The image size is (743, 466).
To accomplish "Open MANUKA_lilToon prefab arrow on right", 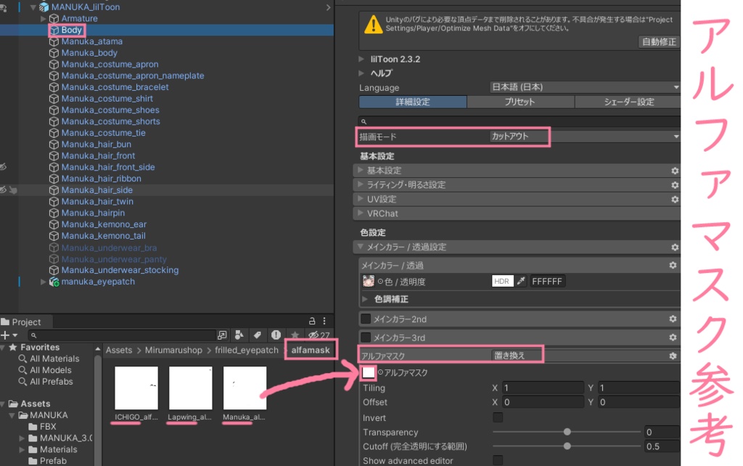I will click(328, 7).
